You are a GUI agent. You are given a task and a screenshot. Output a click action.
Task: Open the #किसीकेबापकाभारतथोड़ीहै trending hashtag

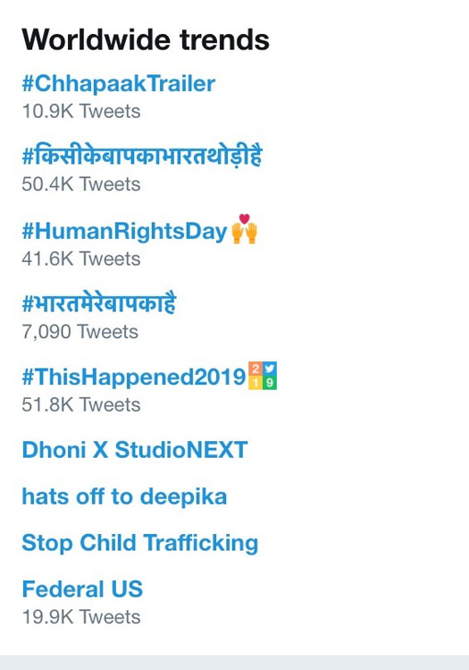(x=142, y=156)
